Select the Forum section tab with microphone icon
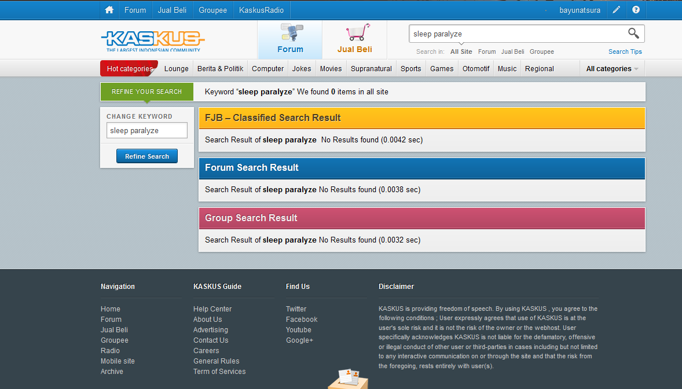The width and height of the screenshot is (682, 389). click(290, 39)
